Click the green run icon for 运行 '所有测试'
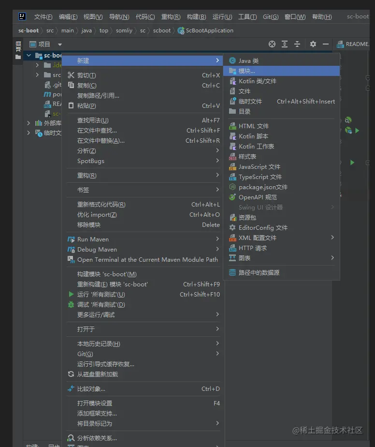The height and width of the screenshot is (447, 375). coord(71,294)
